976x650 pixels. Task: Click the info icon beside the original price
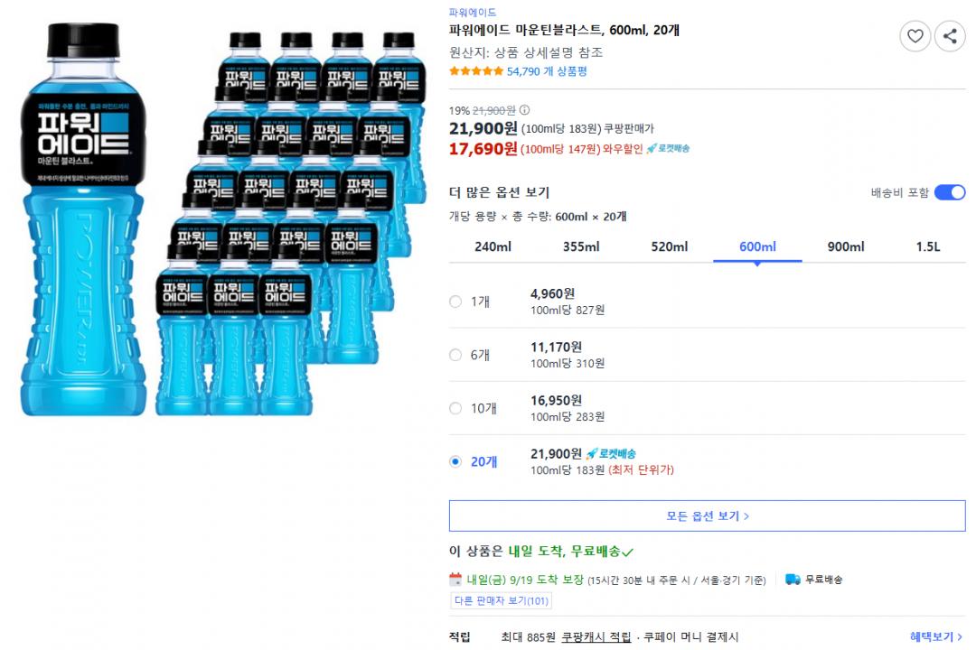525,110
